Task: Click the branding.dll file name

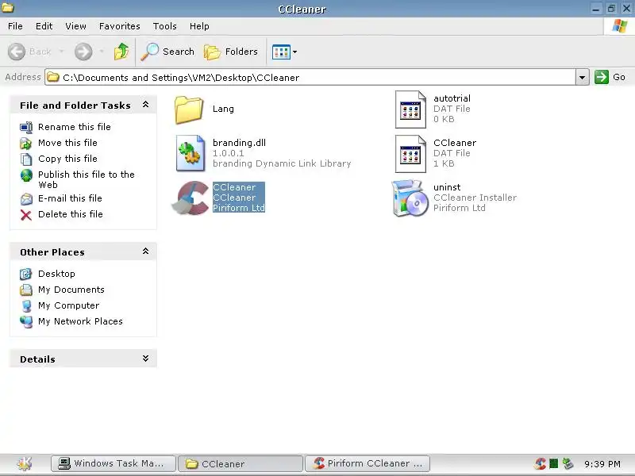Action: tap(240, 143)
